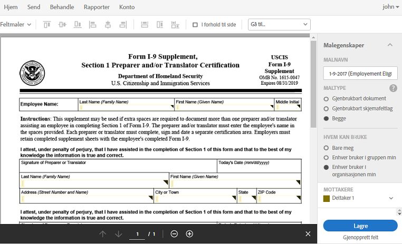Click the align right edges icon
The height and width of the screenshot is (244, 402).
coord(123,25)
